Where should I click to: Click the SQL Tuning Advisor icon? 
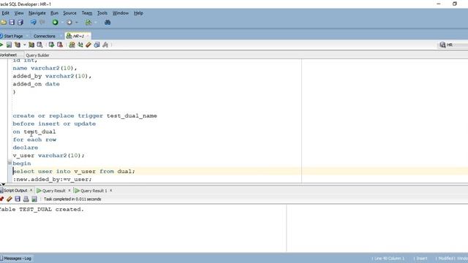39,45
